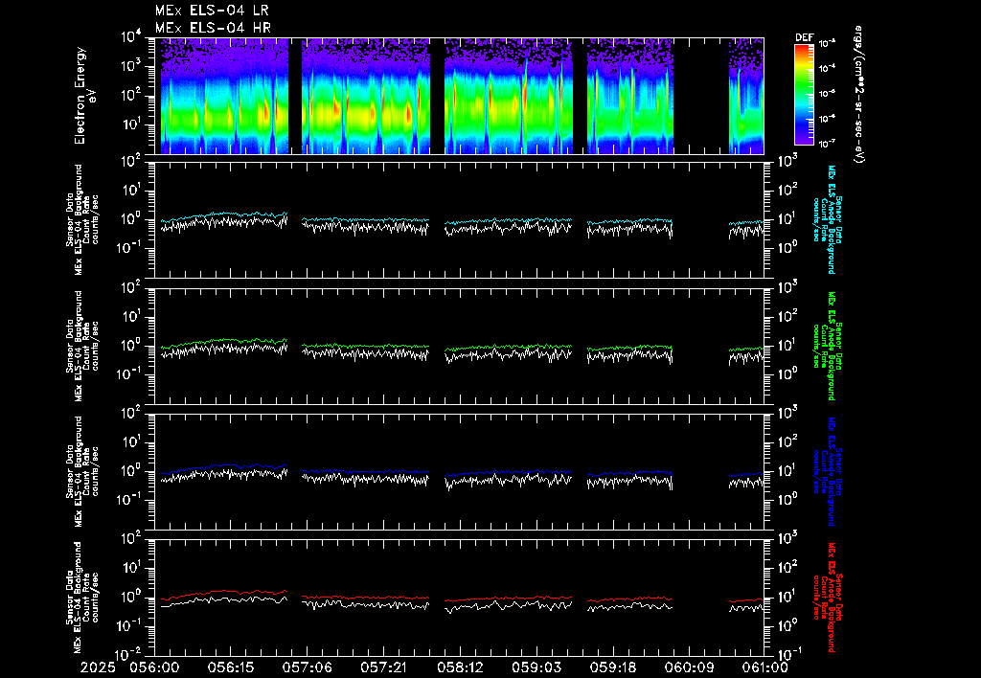Click the '059:03' time axis label
981x678 pixels.
coord(536,667)
